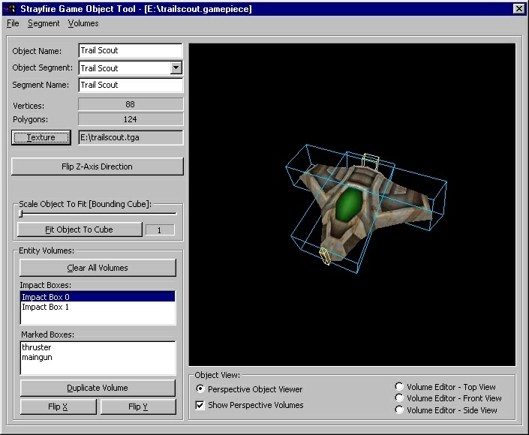Open the File menu
Image resolution: width=529 pixels, height=435 pixels.
tap(13, 23)
